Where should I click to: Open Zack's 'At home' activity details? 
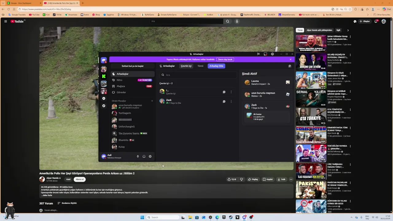pos(267,116)
